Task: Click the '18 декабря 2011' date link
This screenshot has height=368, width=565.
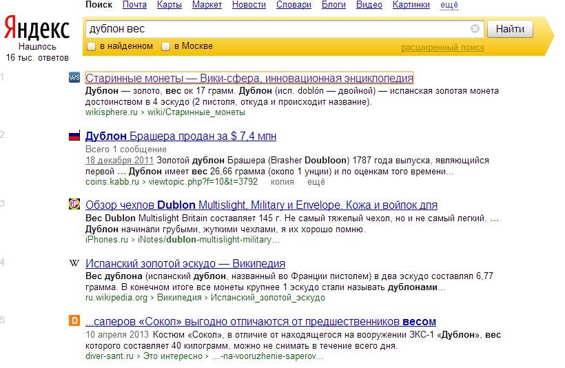Action: point(119,161)
